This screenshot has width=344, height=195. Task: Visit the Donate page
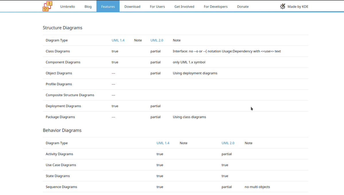pyautogui.click(x=243, y=7)
